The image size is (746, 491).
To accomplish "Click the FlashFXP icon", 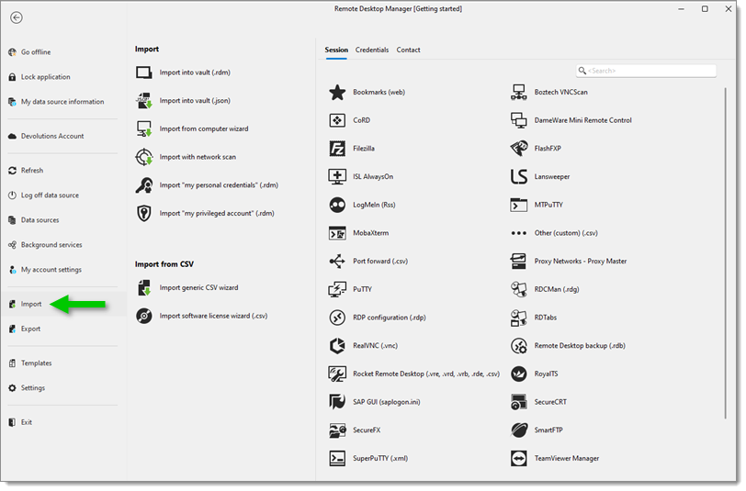I will click(x=518, y=149).
